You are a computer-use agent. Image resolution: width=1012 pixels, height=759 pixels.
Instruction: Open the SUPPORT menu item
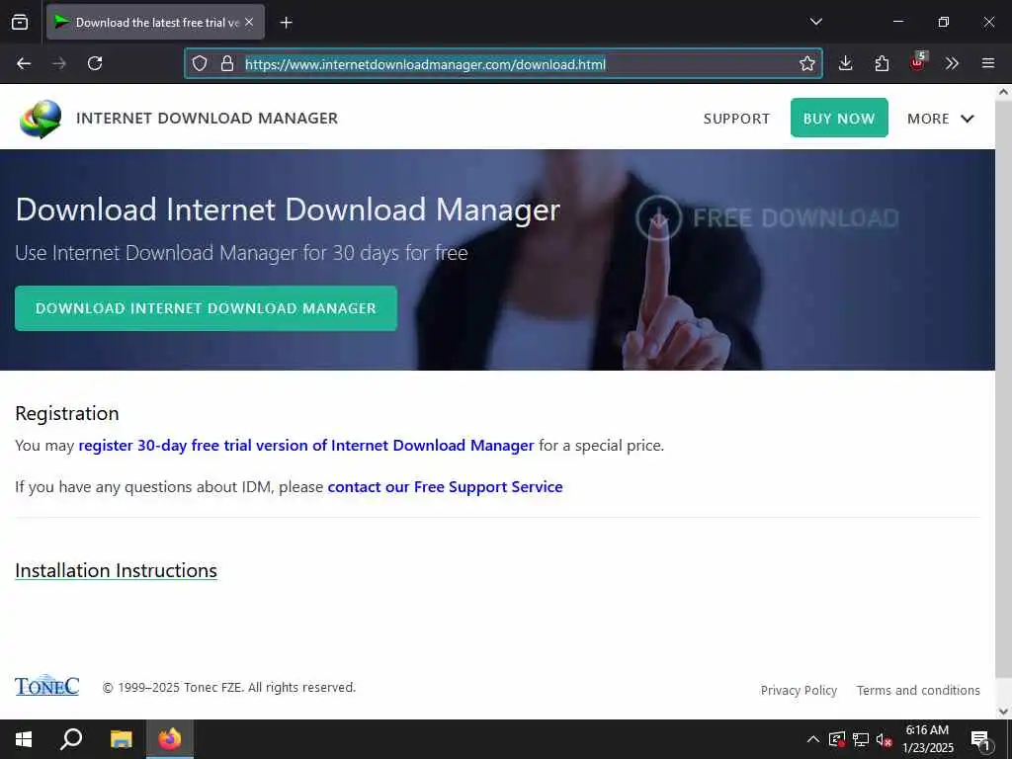point(736,119)
